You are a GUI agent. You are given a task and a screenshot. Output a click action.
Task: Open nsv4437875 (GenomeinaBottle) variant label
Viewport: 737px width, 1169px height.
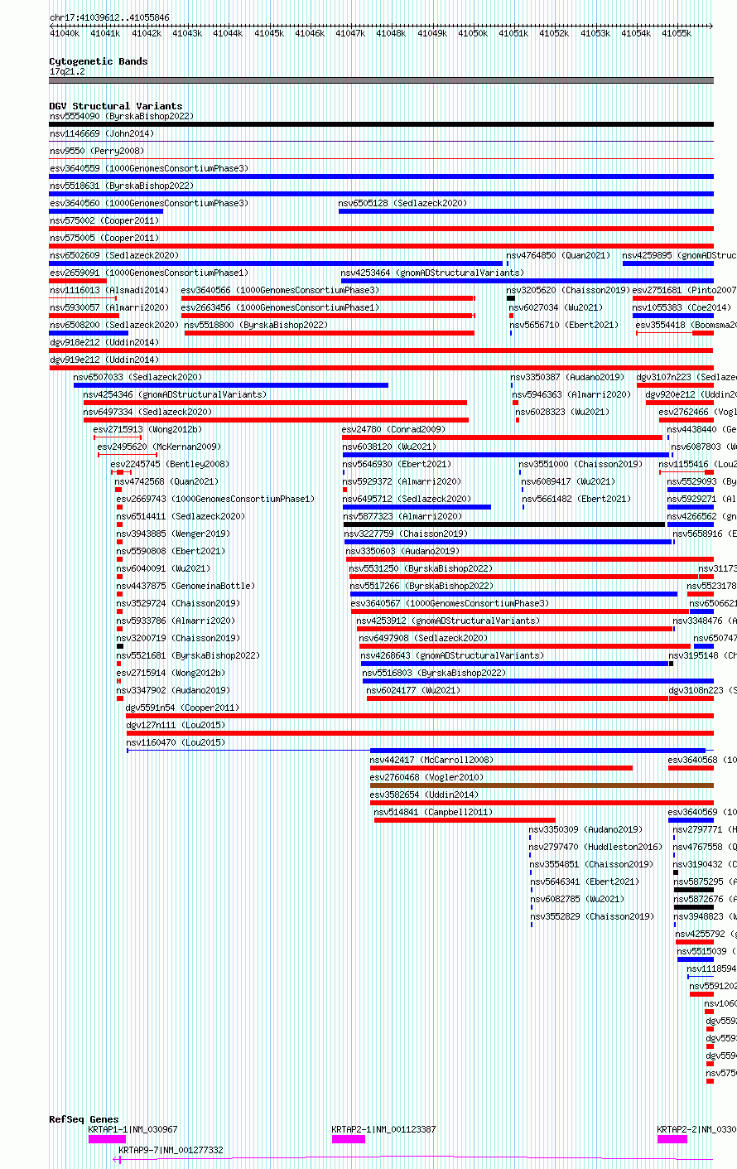(185, 586)
